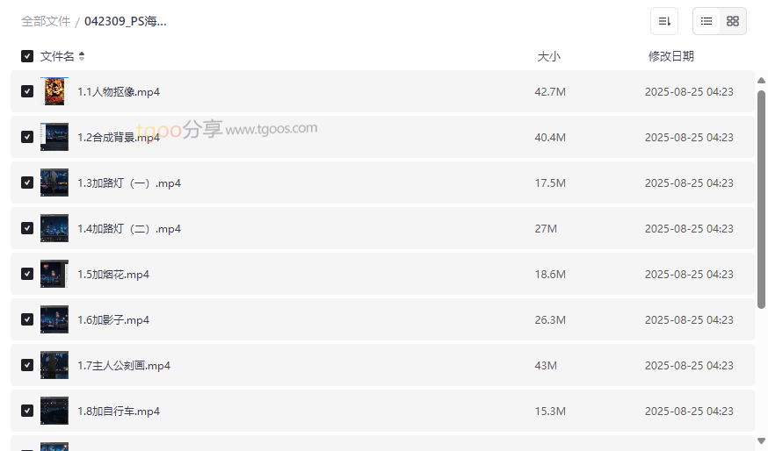The width and height of the screenshot is (768, 451).
Task: Click the vertical scrollbar thumb
Action: tap(761, 197)
